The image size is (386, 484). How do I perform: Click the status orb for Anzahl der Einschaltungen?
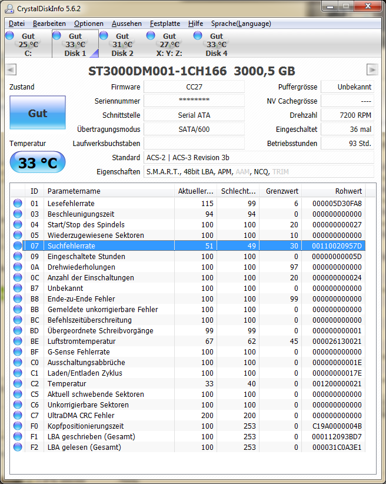coord(18,277)
